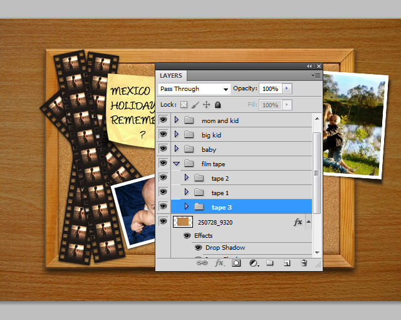The image size is (401, 320).
Task: Add a layer style with fx button
Action: [x=219, y=264]
